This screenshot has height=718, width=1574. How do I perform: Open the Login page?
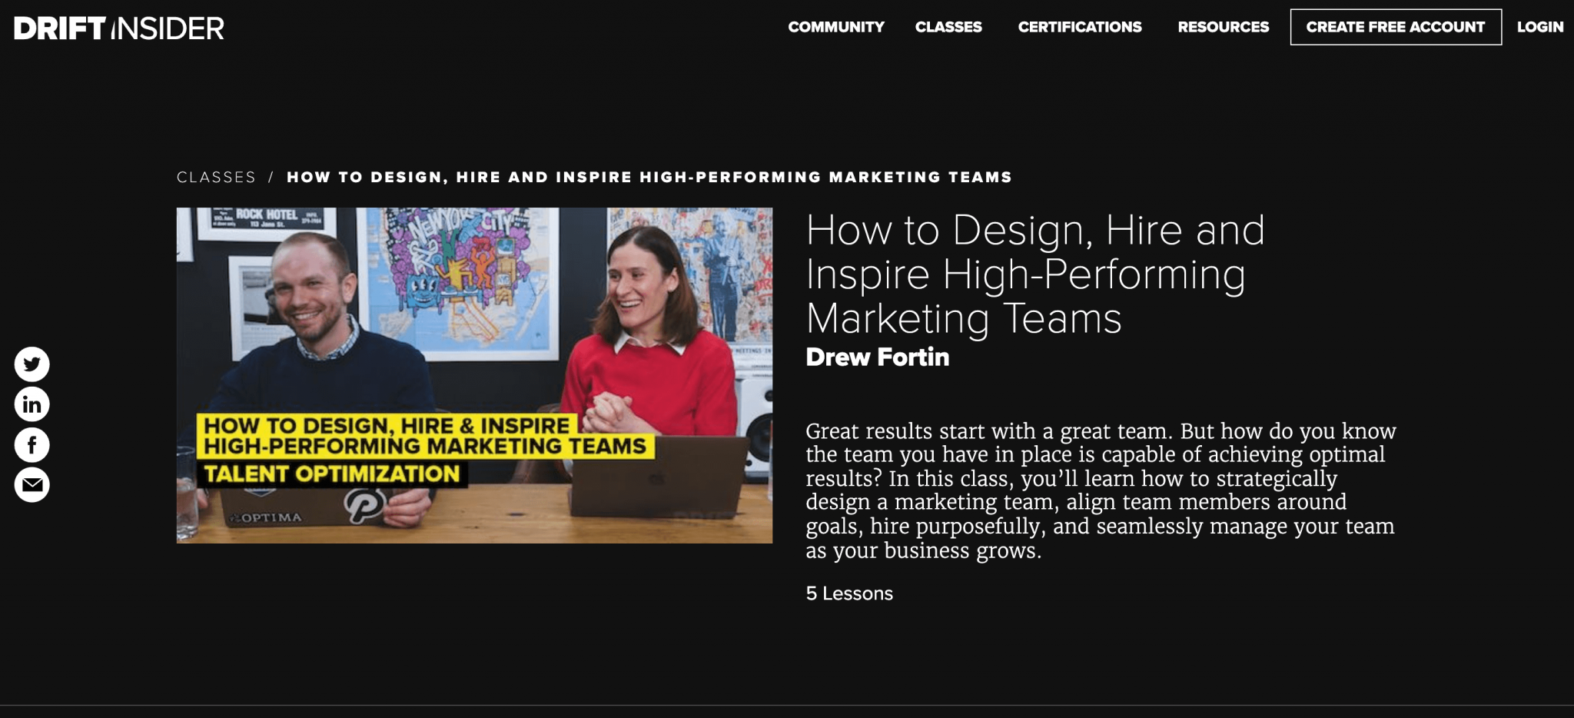[x=1538, y=27]
